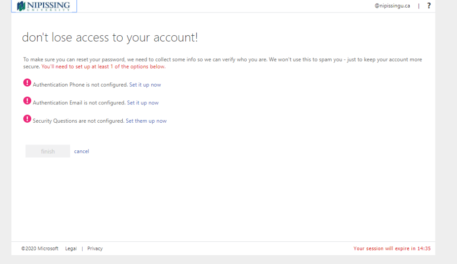Click the Nipissing University logo

44,6
